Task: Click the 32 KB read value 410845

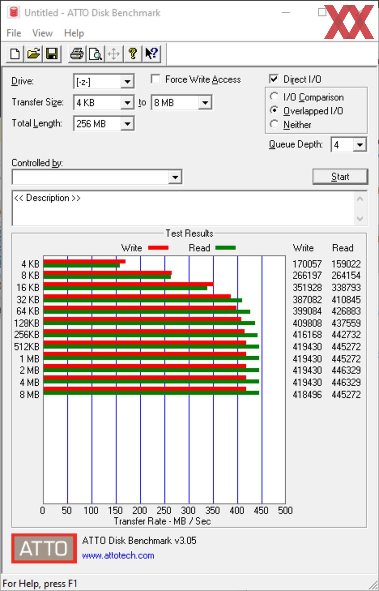Action: pyautogui.click(x=346, y=299)
